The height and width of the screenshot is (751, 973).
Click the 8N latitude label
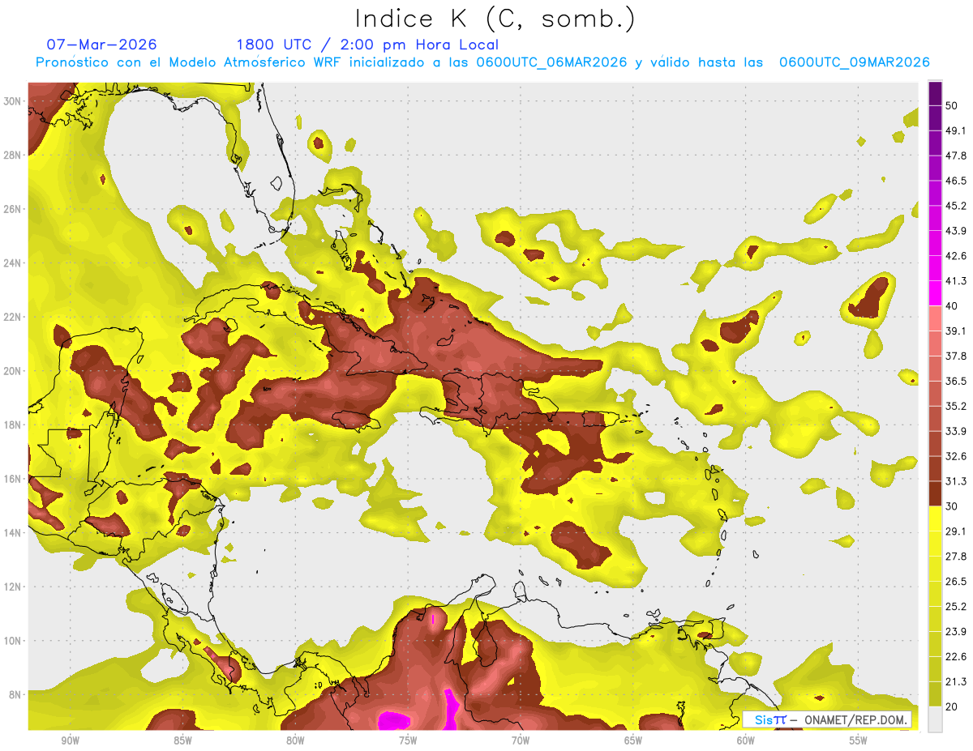(x=16, y=694)
